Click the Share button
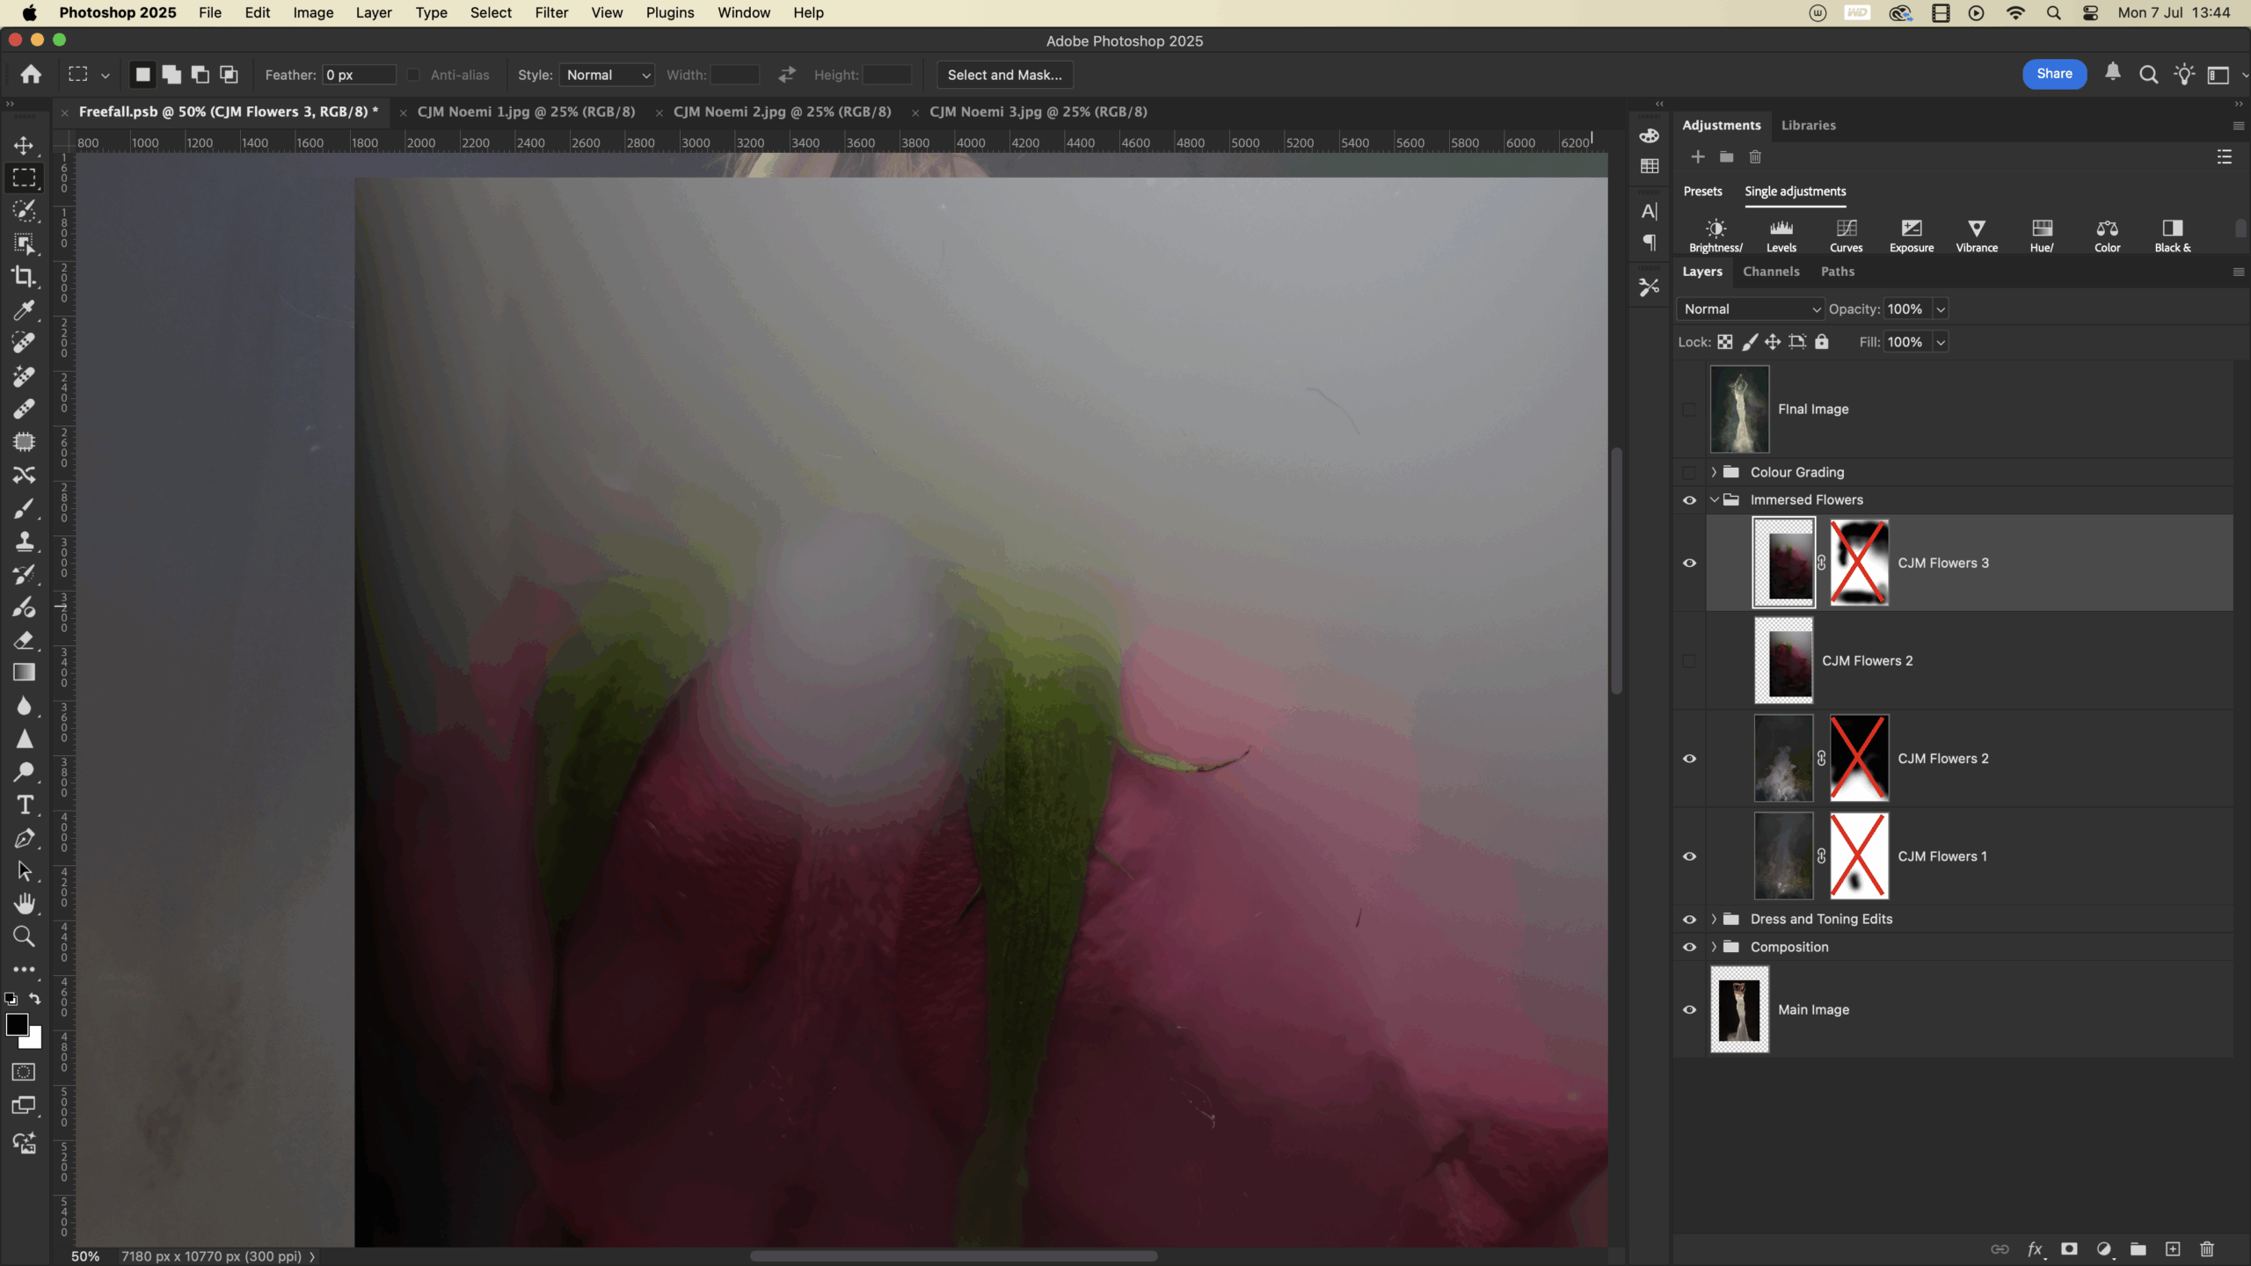This screenshot has width=2251, height=1266. [2054, 74]
